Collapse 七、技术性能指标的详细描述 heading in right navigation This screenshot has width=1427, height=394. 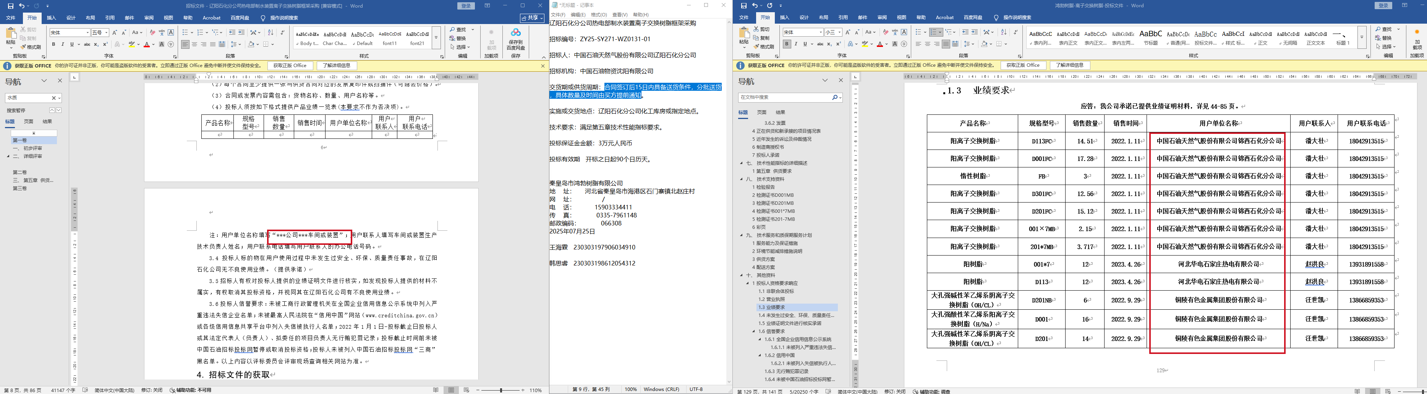742,163
